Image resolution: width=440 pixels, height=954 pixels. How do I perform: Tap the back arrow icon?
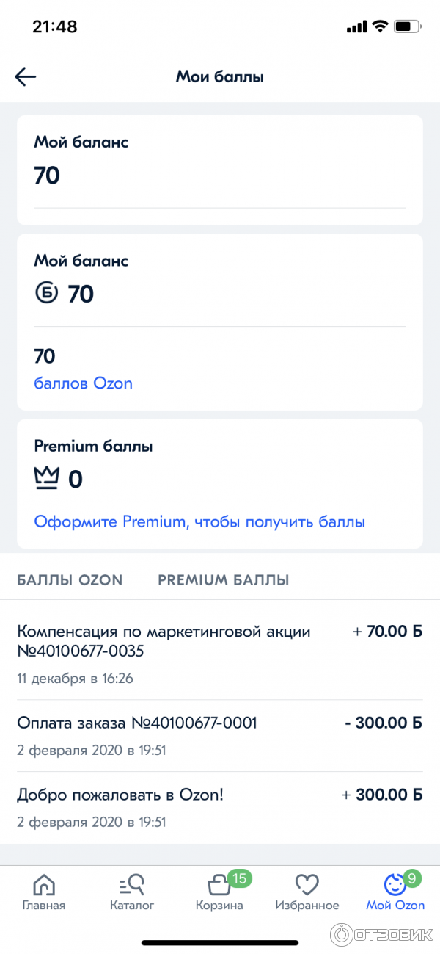pyautogui.click(x=26, y=77)
